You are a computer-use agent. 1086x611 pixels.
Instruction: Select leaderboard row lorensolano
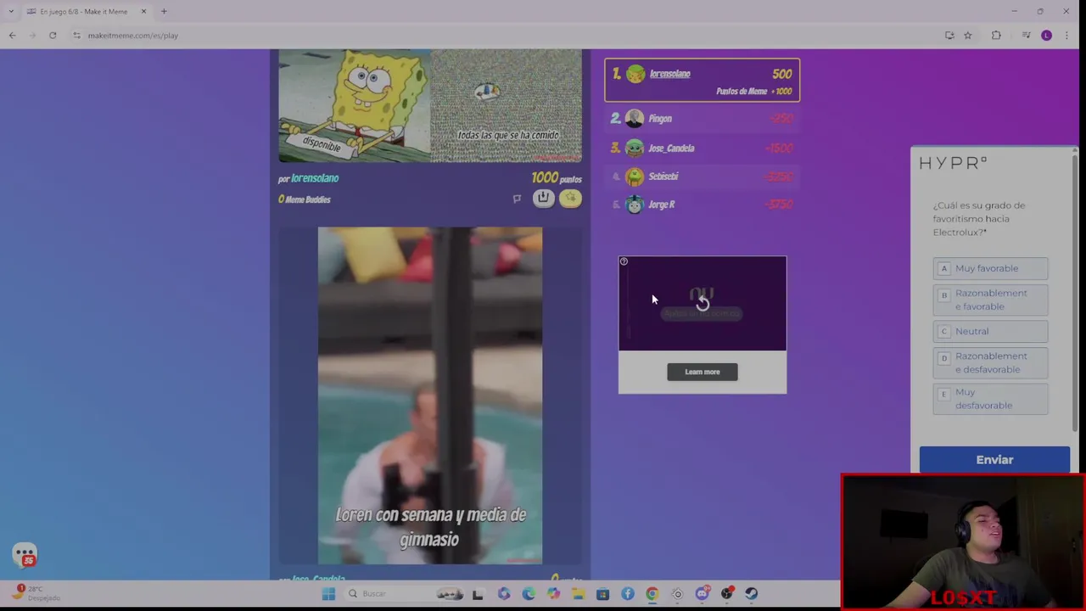click(x=702, y=81)
